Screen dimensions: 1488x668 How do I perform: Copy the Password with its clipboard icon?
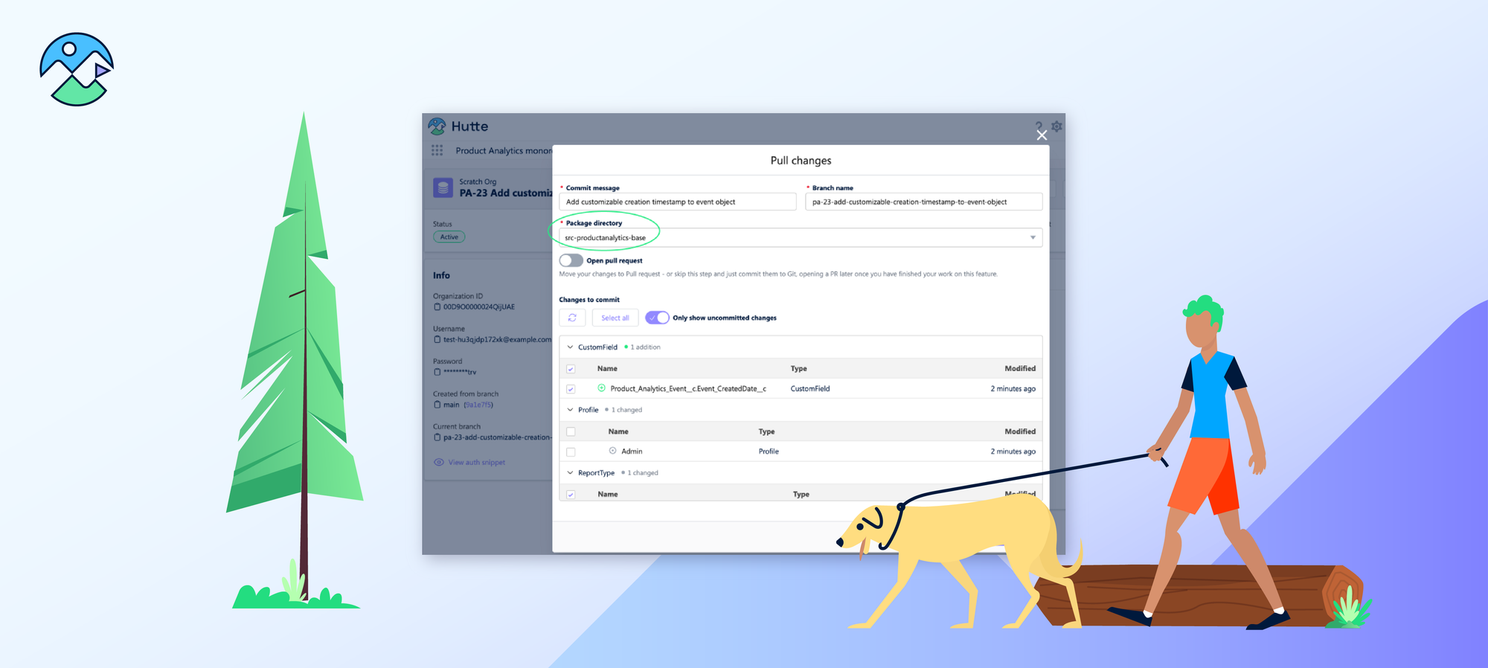[437, 372]
